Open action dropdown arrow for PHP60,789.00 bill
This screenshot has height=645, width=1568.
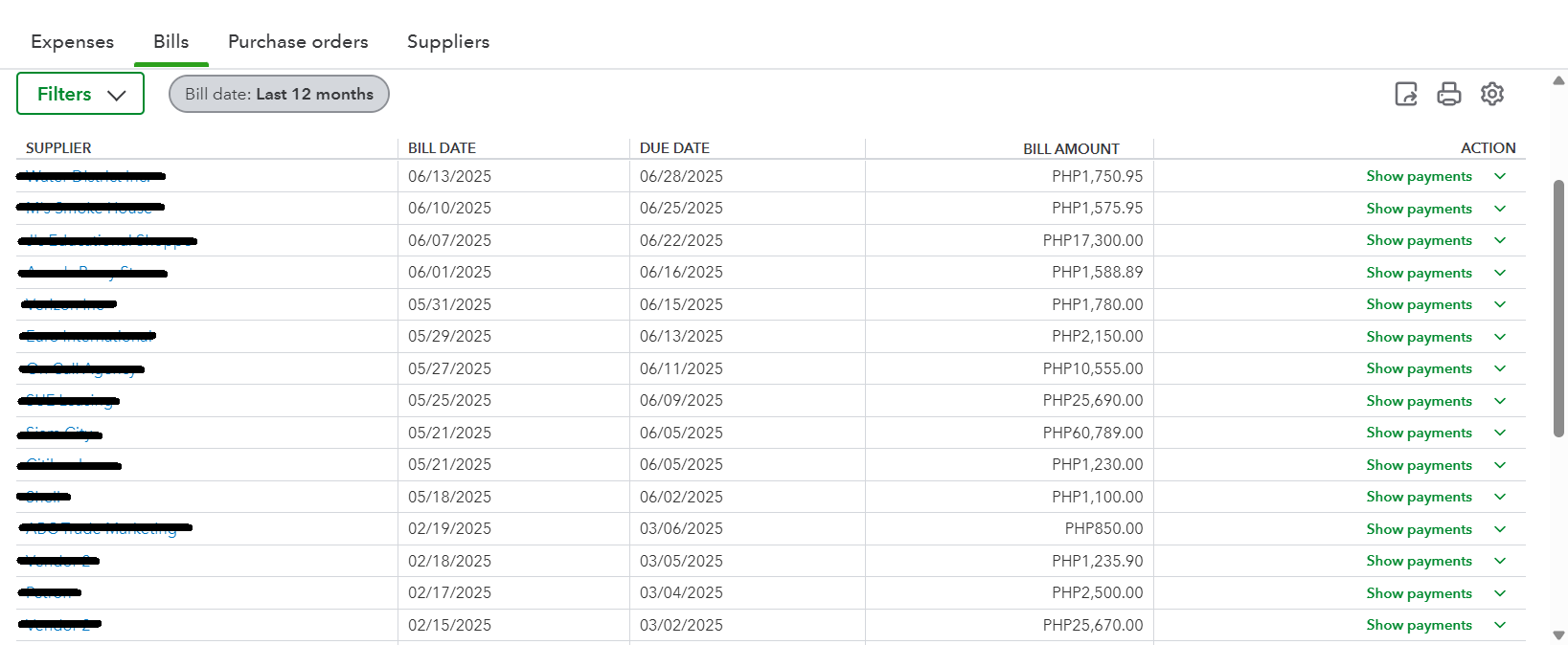1500,433
